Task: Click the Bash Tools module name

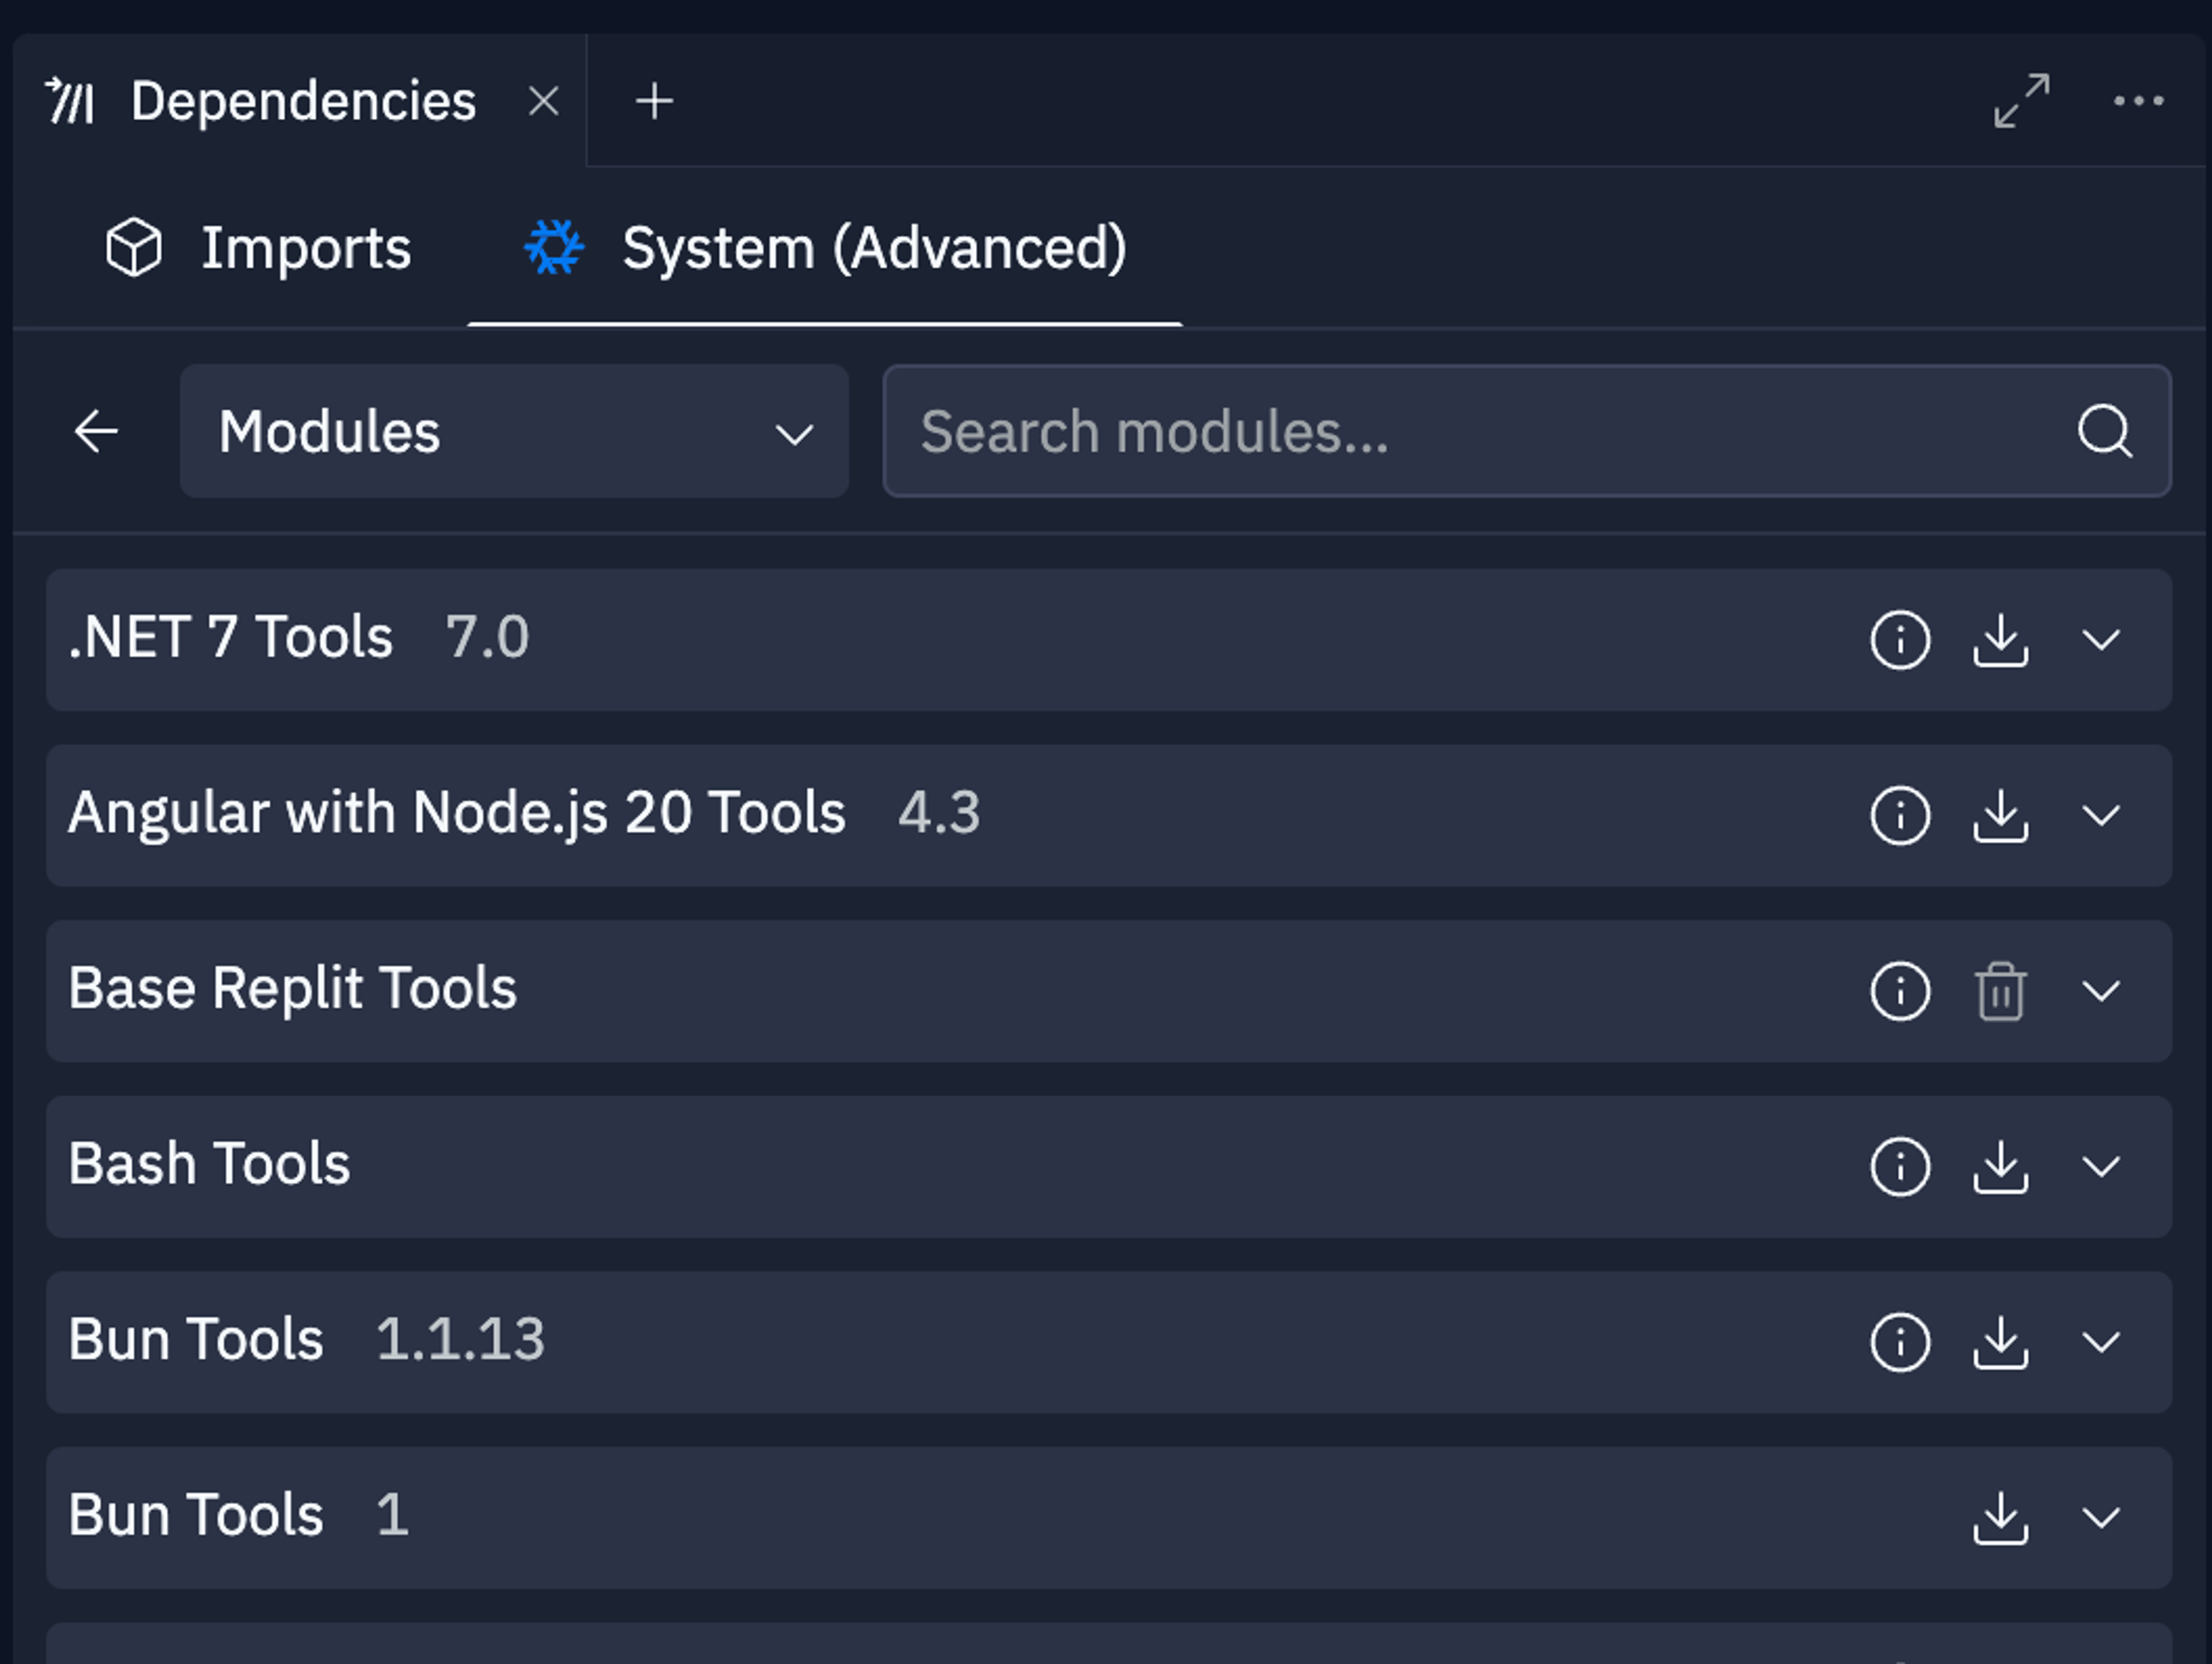Action: tap(209, 1163)
